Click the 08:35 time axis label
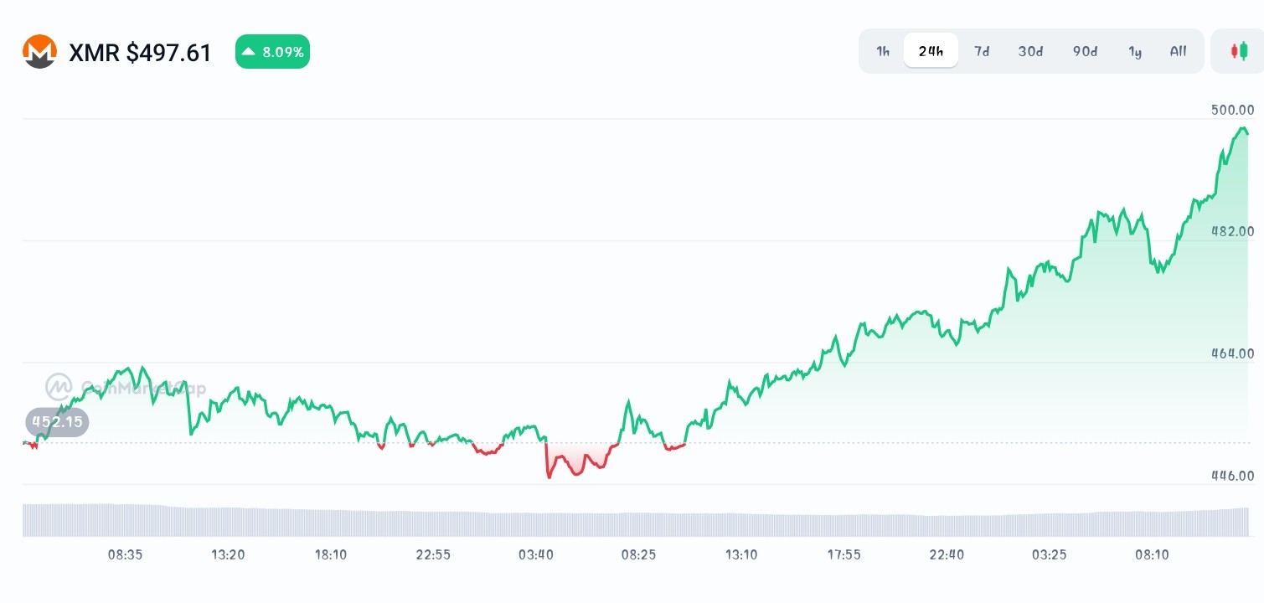 click(125, 554)
